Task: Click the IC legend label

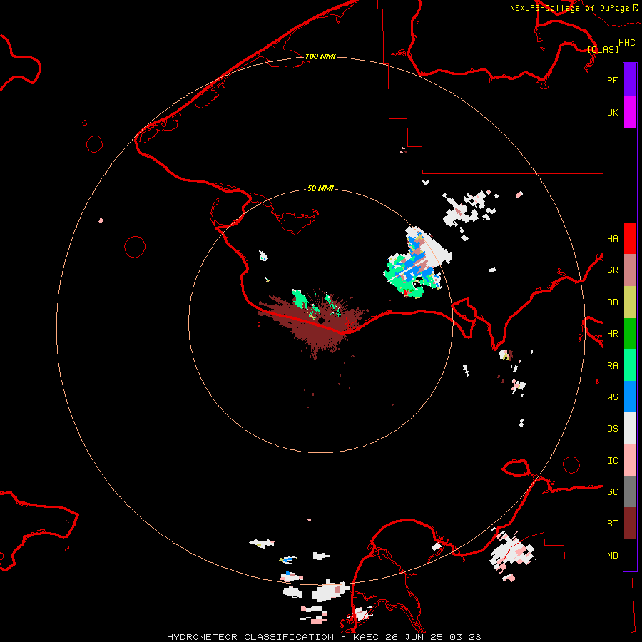Action: [x=612, y=461]
